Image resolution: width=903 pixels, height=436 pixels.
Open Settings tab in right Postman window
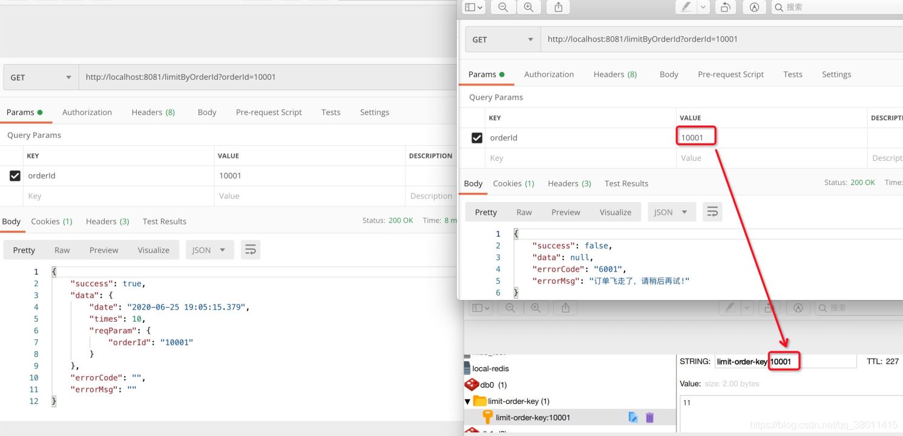tap(836, 74)
